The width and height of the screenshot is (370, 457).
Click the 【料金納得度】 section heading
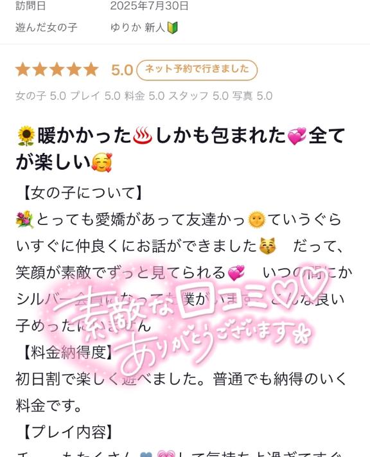[x=67, y=352]
